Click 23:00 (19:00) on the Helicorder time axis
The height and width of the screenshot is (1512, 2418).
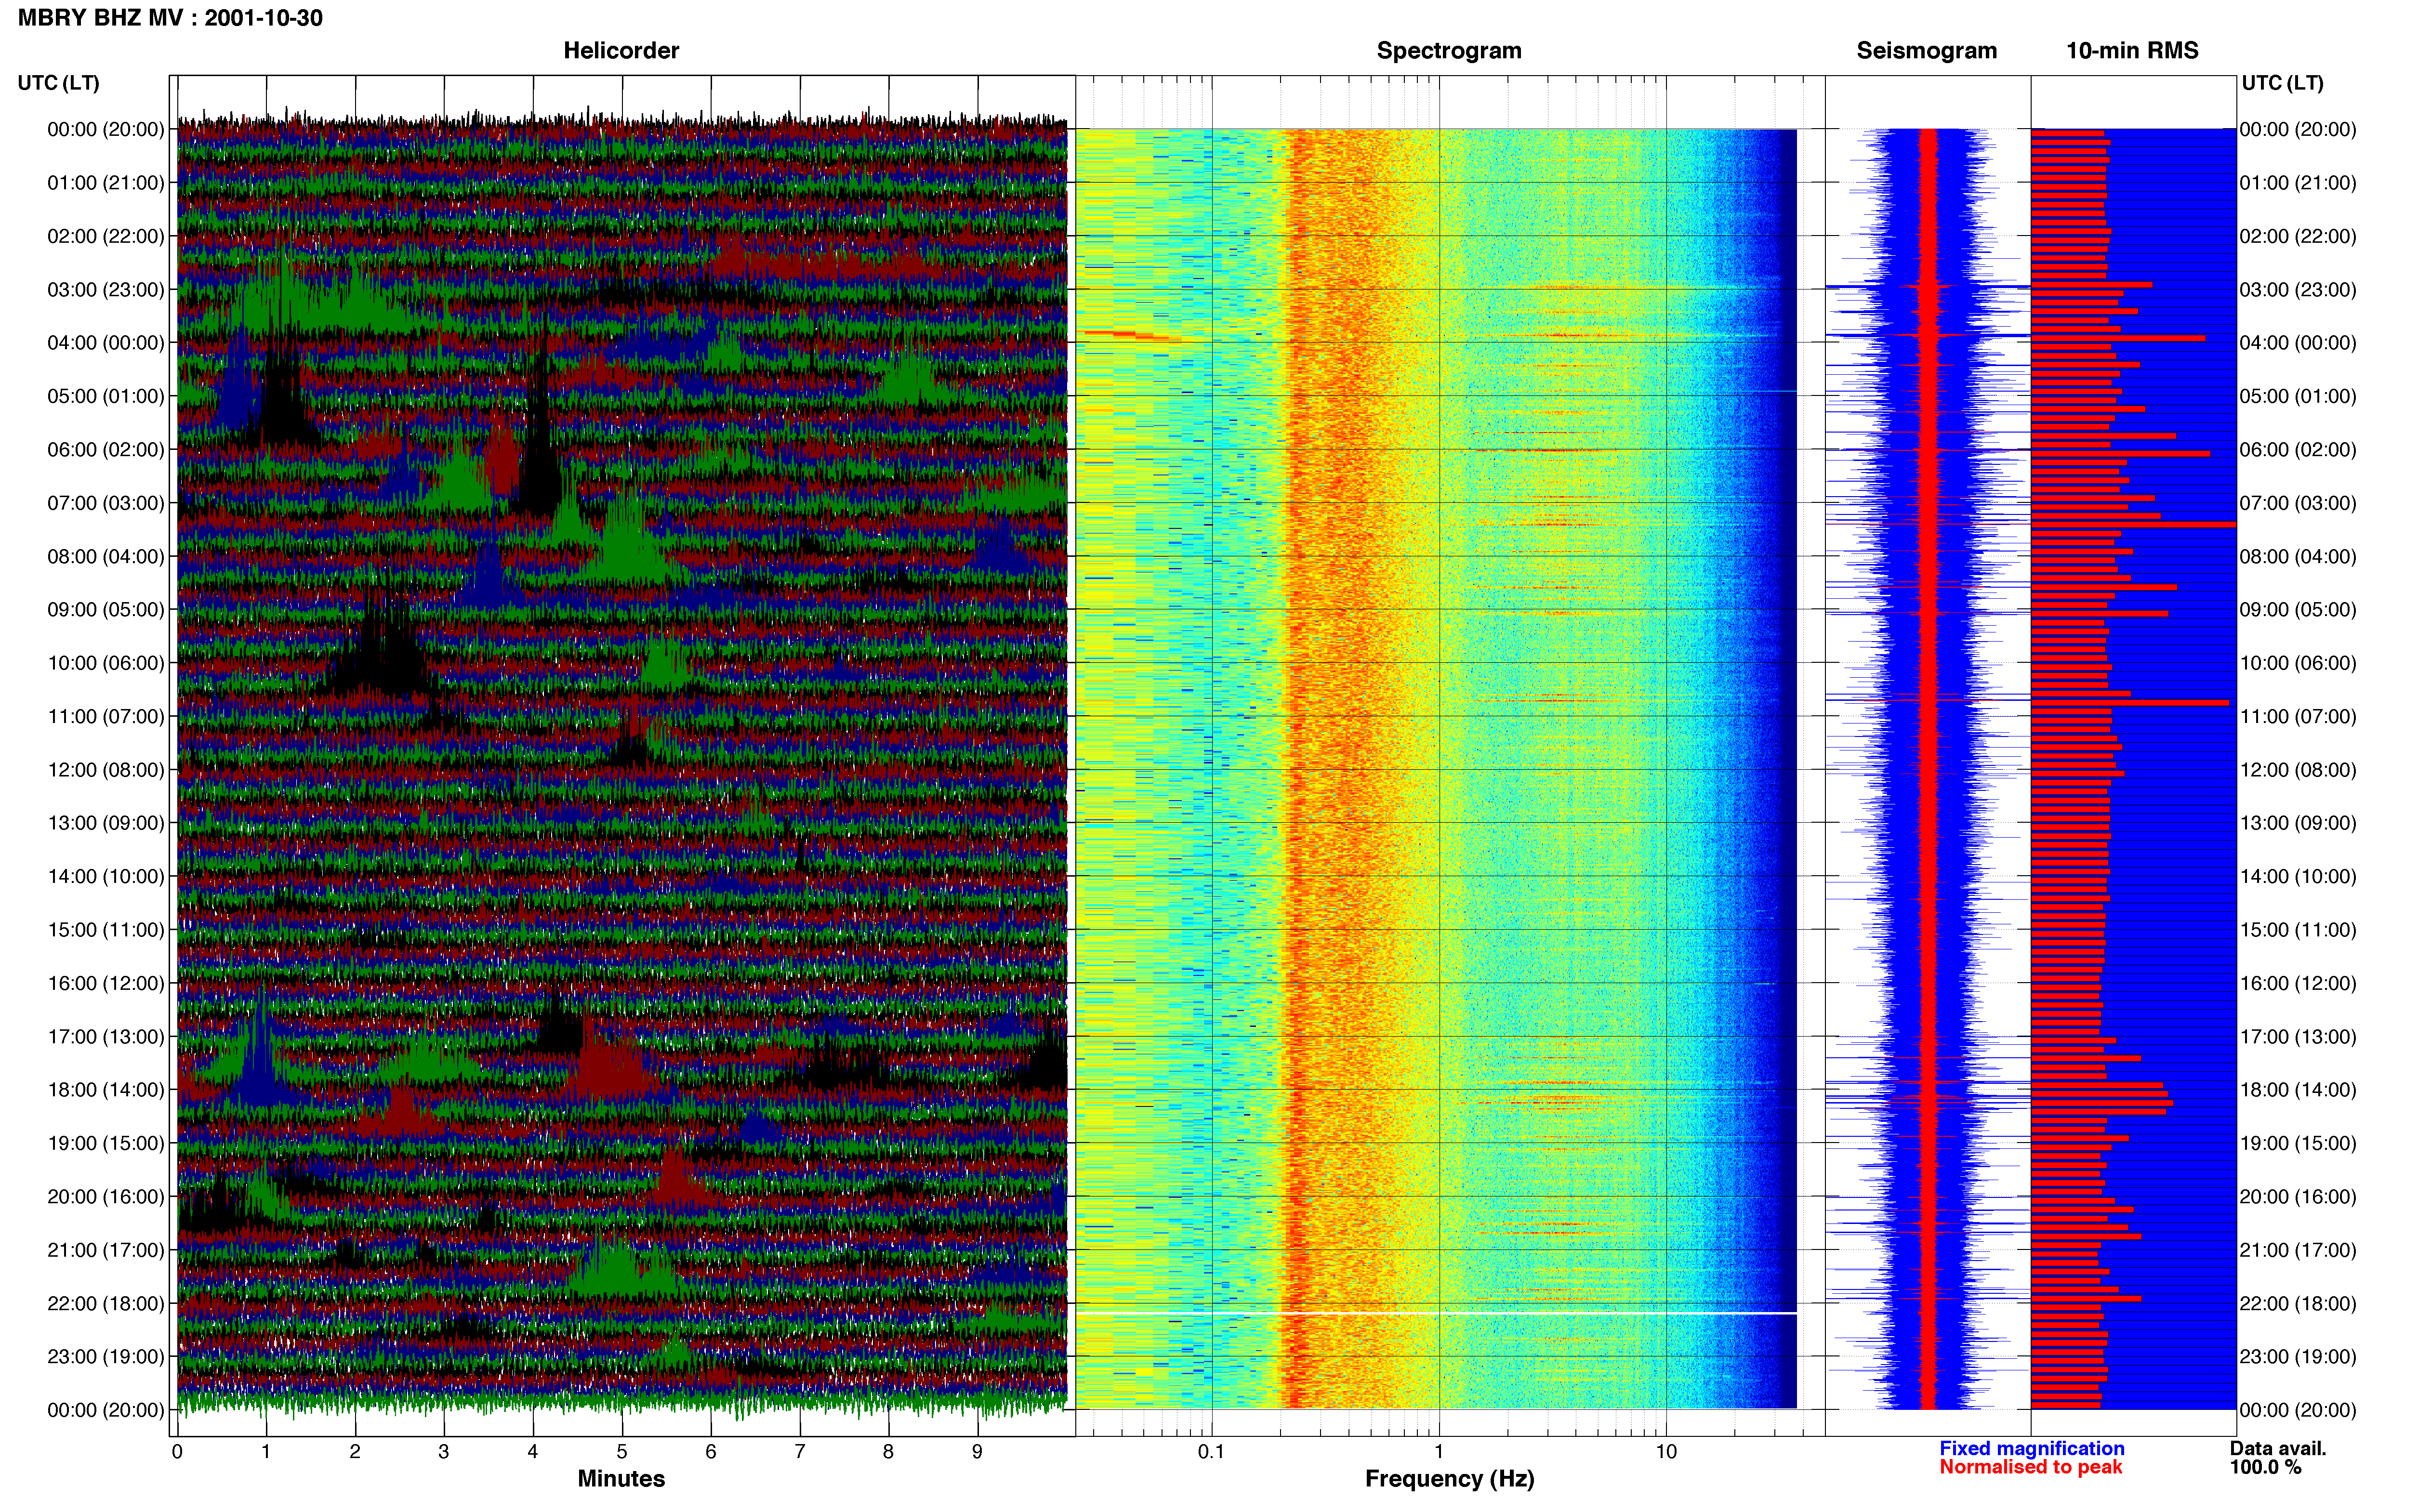[106, 1357]
